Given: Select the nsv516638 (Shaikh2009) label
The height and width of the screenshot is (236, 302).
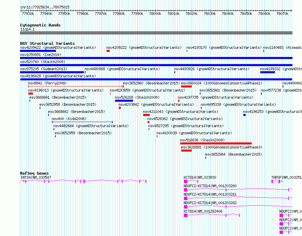Looking at the screenshot, I should [202, 140].
